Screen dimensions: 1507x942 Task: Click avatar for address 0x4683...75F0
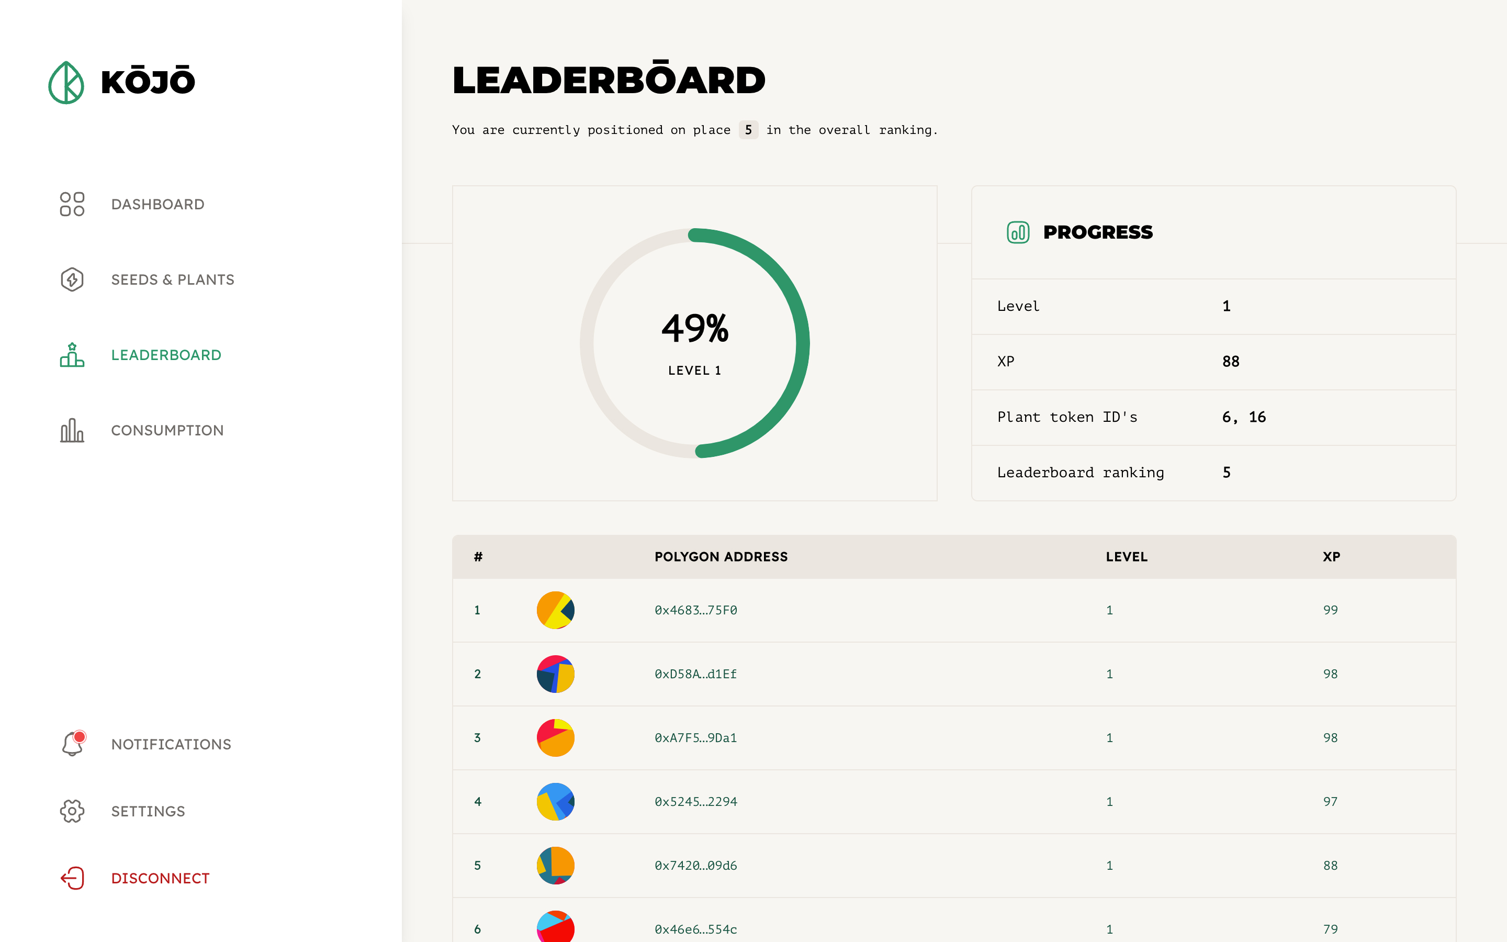pyautogui.click(x=556, y=610)
